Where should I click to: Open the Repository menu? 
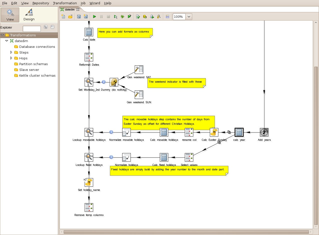tap(41, 3)
